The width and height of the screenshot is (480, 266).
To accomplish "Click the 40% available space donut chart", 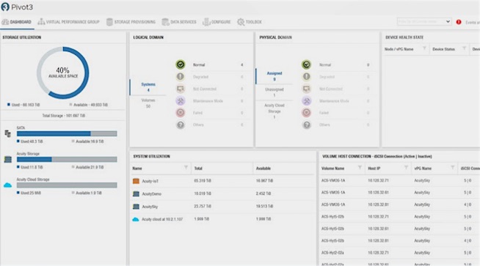I will [63, 73].
